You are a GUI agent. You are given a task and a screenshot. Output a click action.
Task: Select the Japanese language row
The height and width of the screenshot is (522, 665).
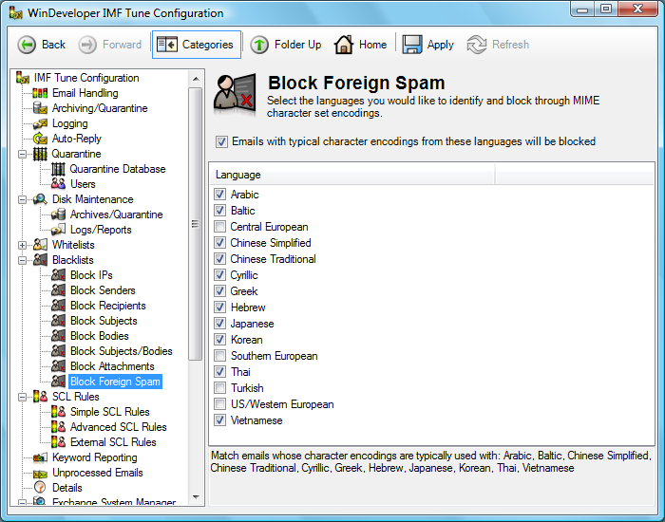(x=252, y=324)
